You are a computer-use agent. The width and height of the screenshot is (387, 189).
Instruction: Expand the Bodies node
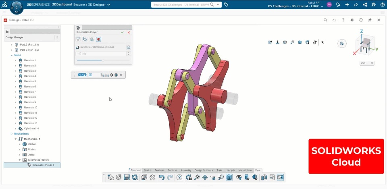coord(20,149)
